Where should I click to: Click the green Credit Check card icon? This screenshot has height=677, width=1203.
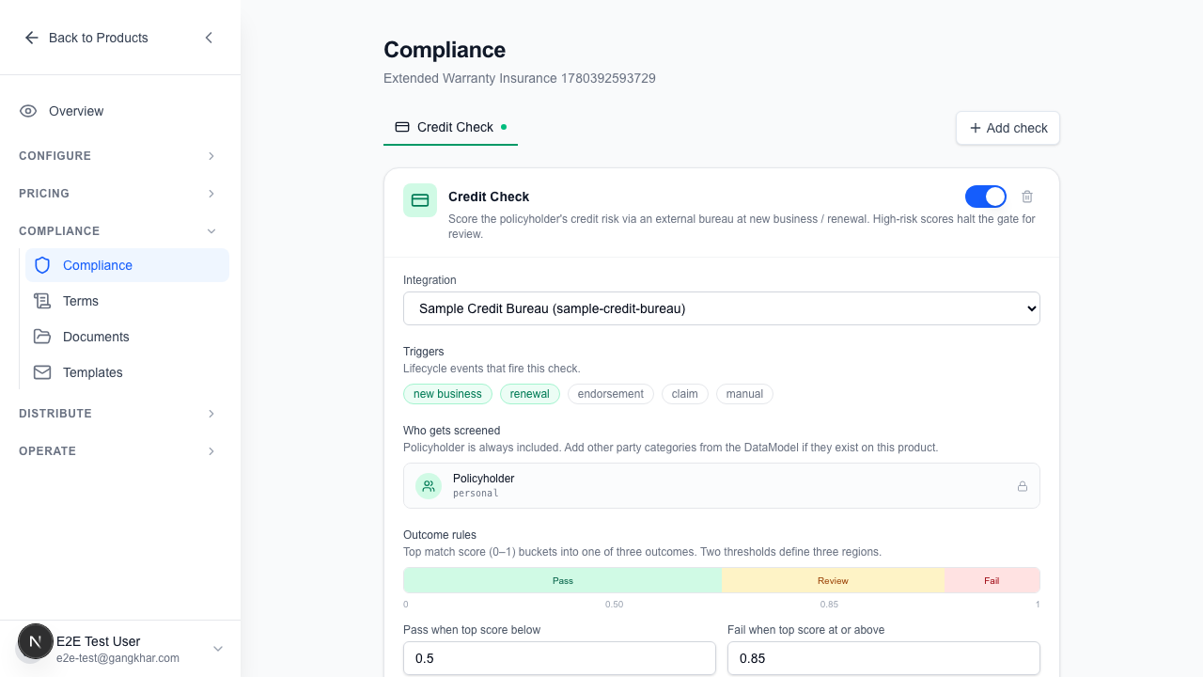pyautogui.click(x=420, y=200)
